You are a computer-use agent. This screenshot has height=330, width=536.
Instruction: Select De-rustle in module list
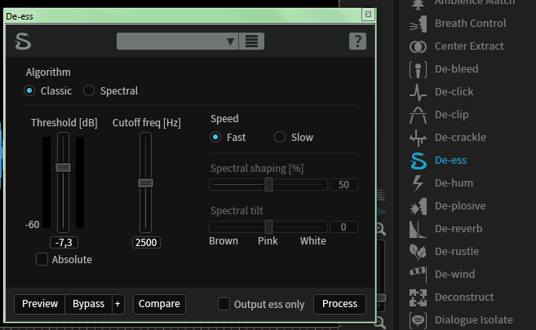pyautogui.click(x=457, y=252)
